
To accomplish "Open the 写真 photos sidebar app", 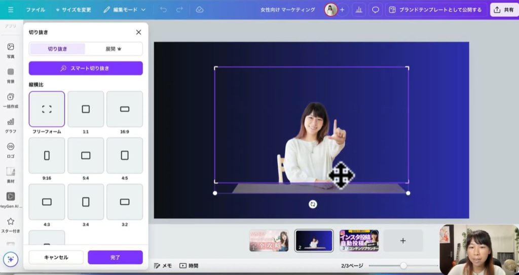I will 11,50.
